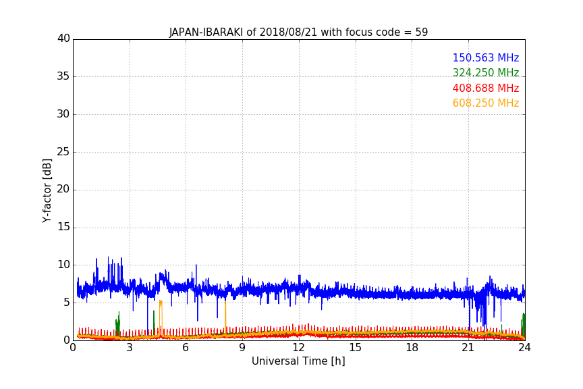
Task: Click the y-axis tick label '40'
Action: (63, 38)
